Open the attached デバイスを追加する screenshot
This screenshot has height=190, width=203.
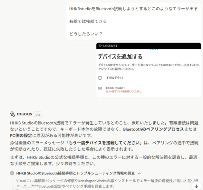pos(148,70)
